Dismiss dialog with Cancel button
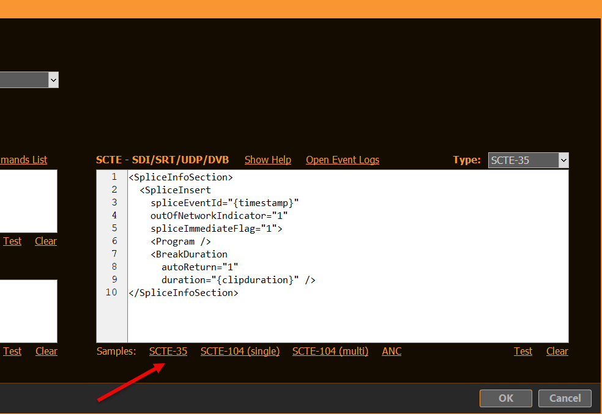 [x=565, y=398]
